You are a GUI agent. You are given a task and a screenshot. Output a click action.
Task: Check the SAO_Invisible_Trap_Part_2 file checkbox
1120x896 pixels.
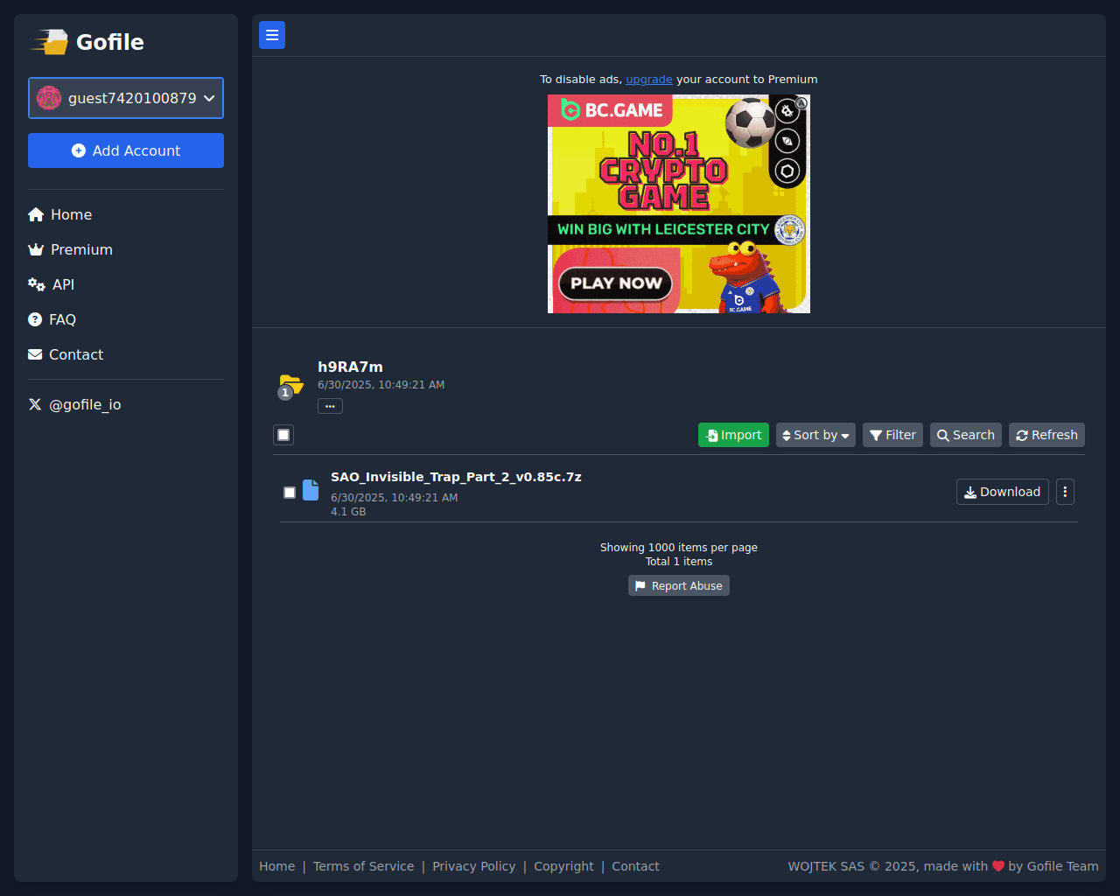[x=290, y=493]
